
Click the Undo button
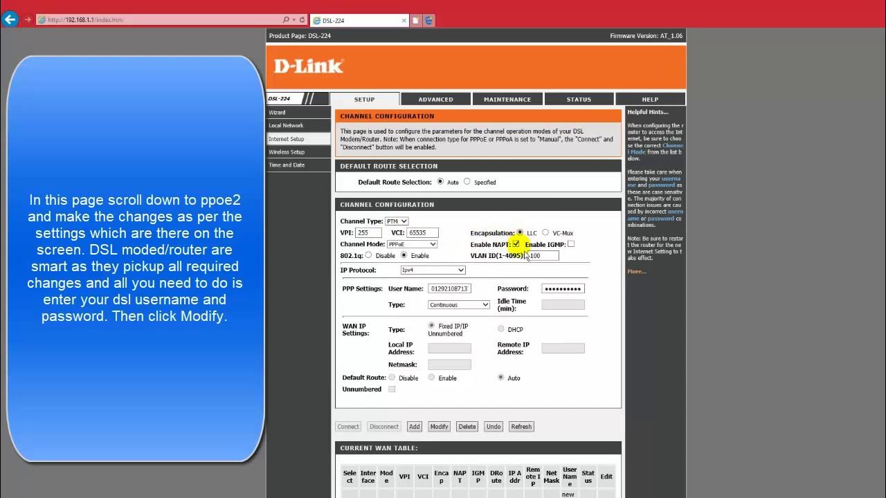coord(494,427)
